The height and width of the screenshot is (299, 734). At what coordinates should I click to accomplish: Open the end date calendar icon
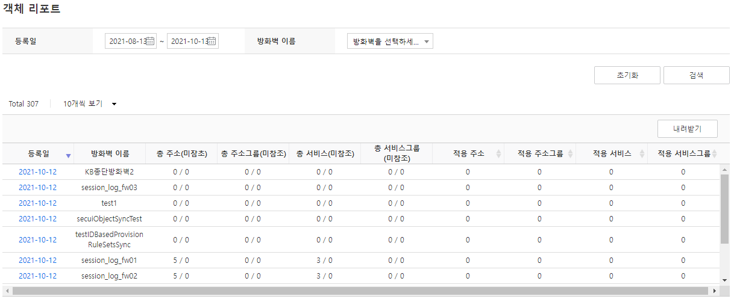pos(213,42)
